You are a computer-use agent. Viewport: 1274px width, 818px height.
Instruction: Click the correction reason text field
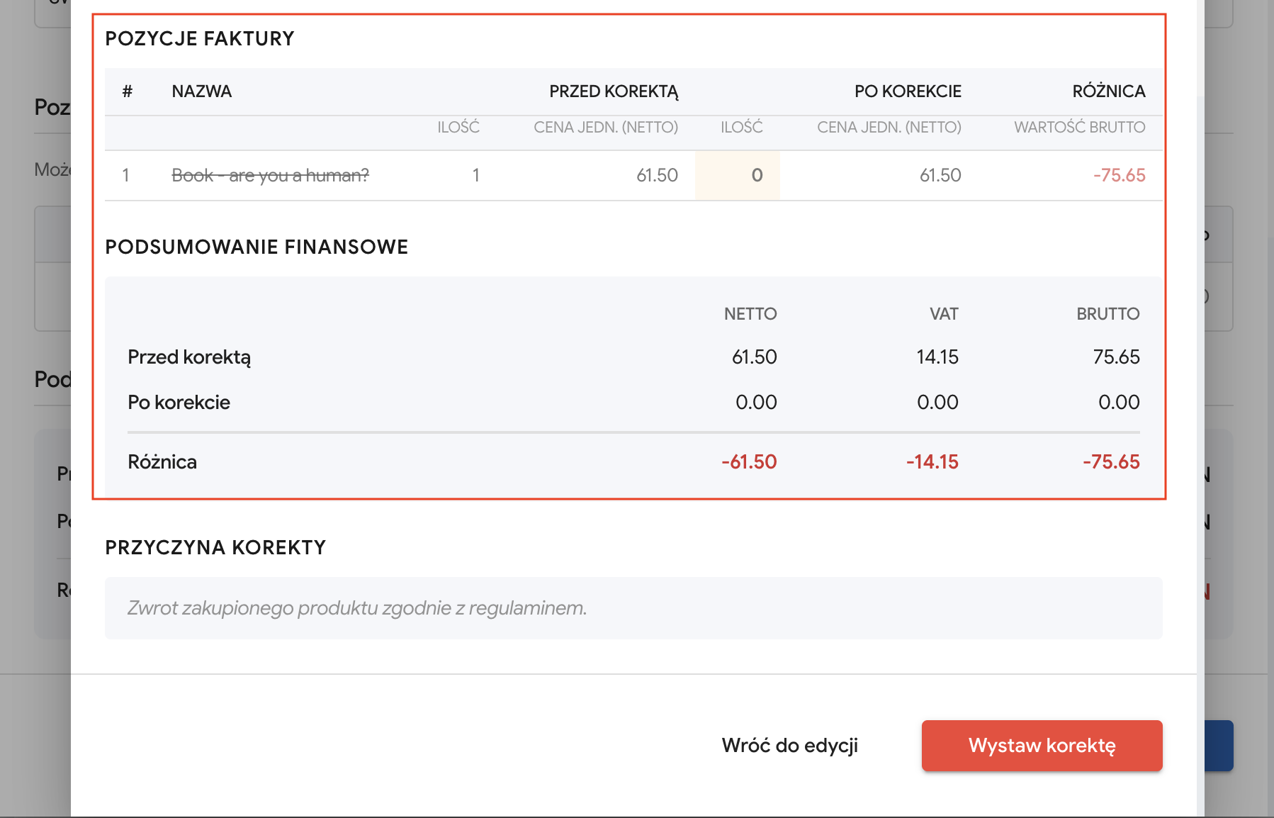pyautogui.click(x=633, y=608)
